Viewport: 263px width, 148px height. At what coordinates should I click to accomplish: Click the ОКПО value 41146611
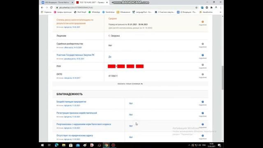tap(113, 76)
